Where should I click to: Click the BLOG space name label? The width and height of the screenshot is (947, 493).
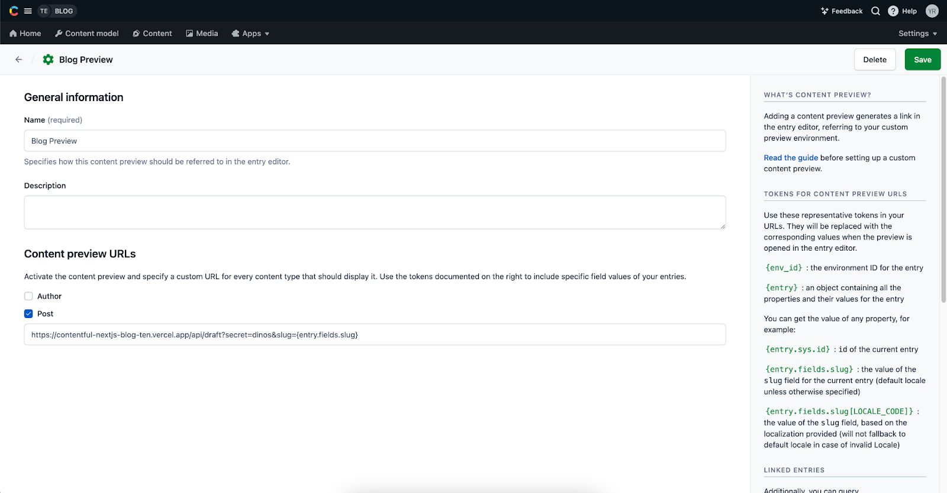[x=64, y=11]
